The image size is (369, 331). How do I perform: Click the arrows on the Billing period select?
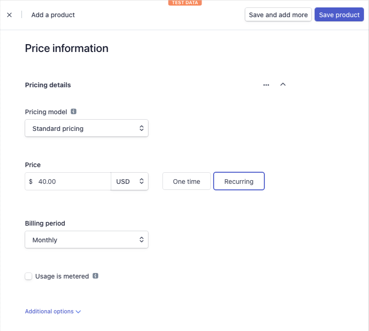tap(141, 240)
